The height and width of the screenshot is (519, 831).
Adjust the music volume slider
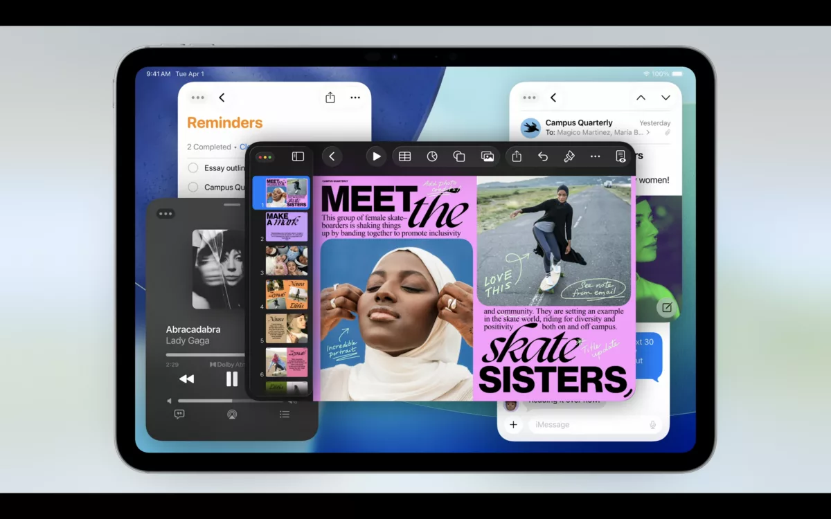(231, 401)
